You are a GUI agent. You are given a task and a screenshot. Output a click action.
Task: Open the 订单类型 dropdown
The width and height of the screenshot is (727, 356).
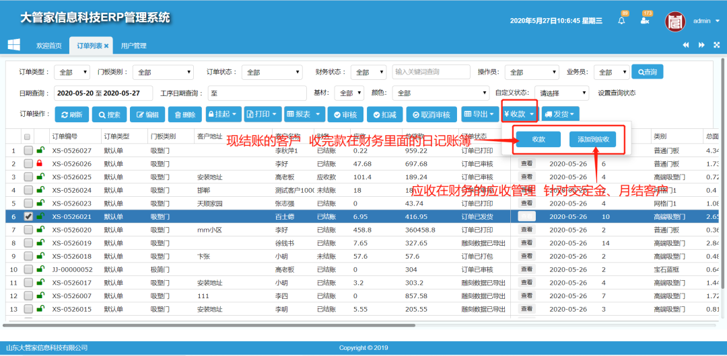coord(72,72)
